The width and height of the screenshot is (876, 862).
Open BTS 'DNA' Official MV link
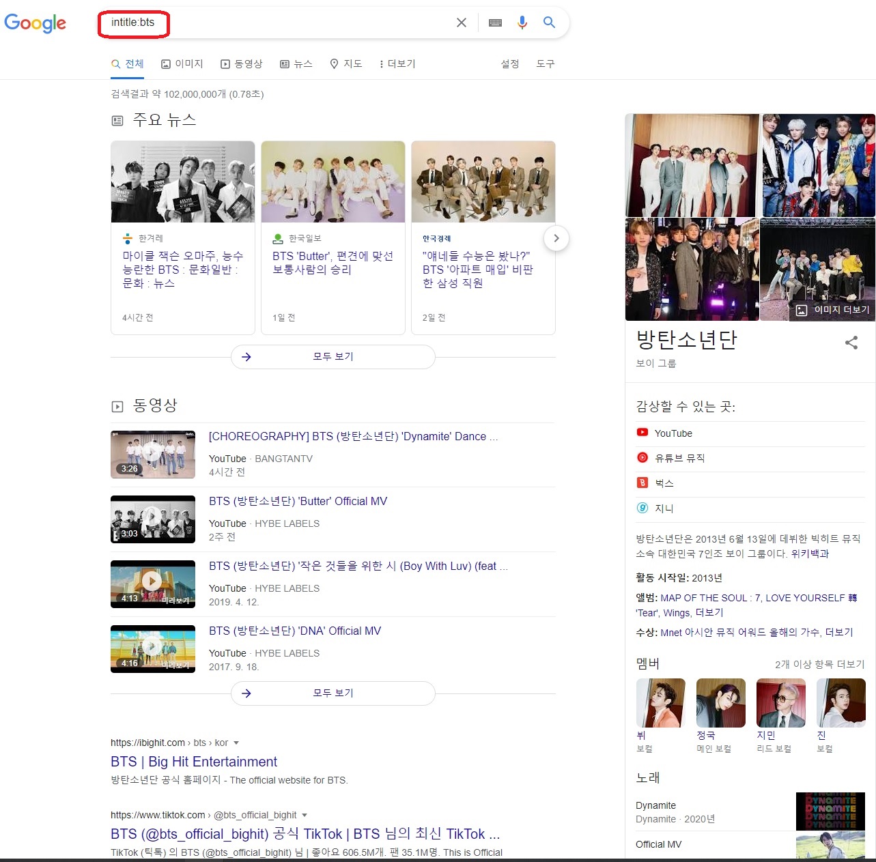click(x=295, y=631)
